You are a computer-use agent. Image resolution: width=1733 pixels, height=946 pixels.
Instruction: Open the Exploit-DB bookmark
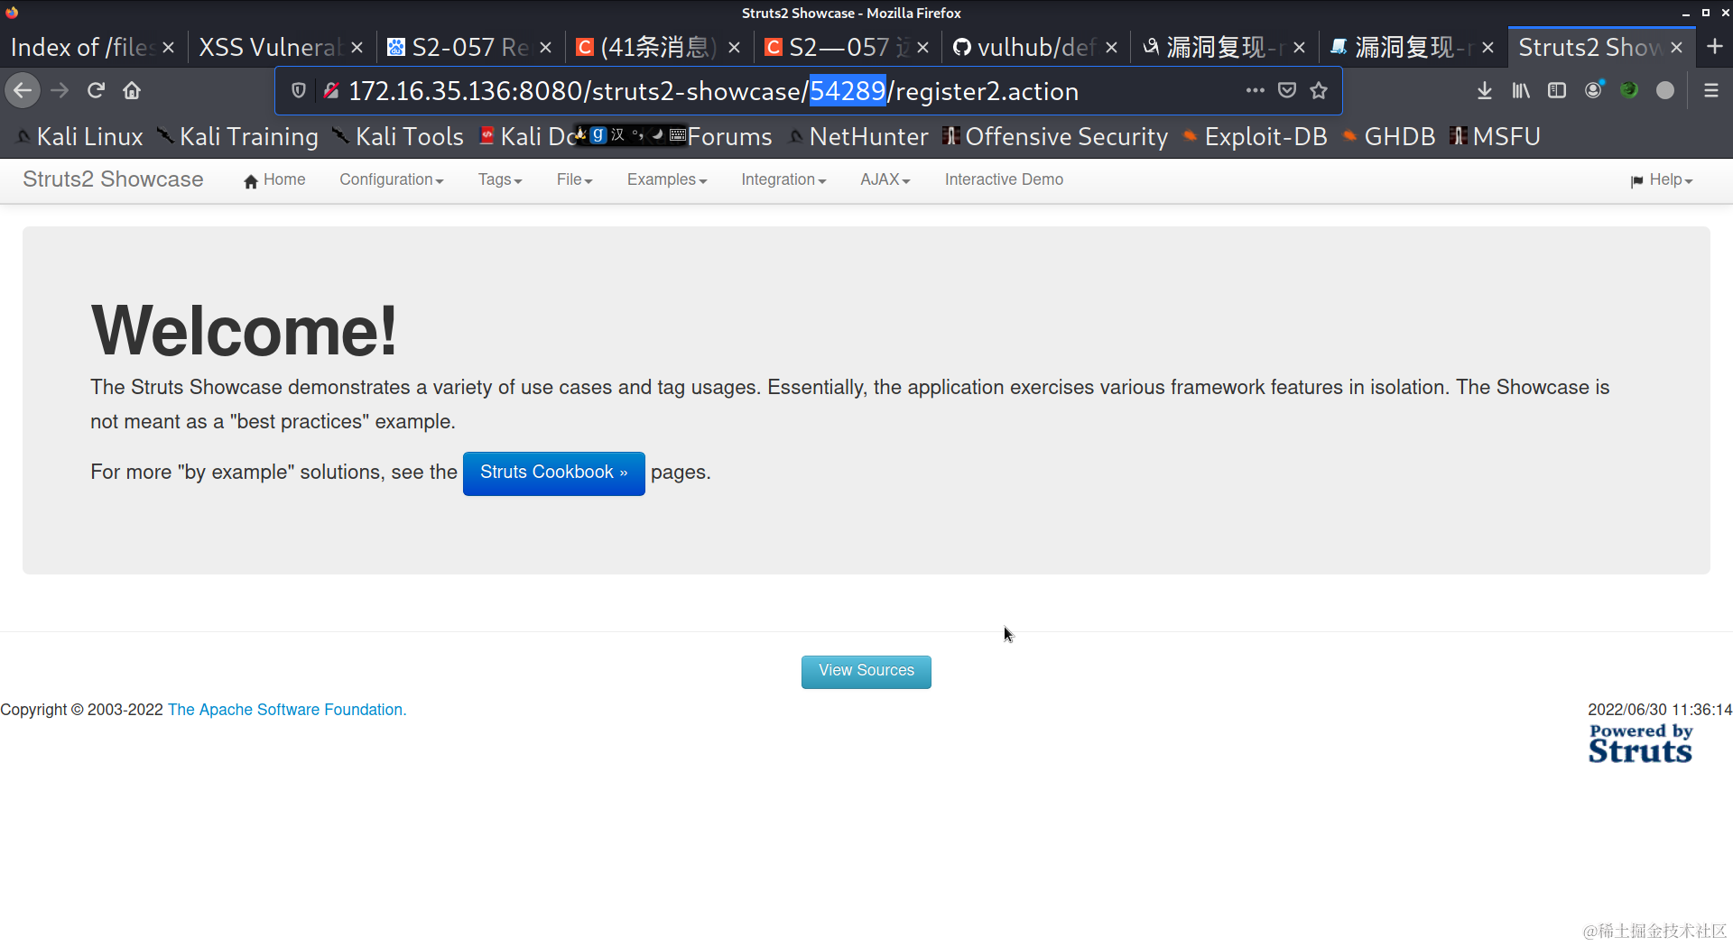[1256, 136]
